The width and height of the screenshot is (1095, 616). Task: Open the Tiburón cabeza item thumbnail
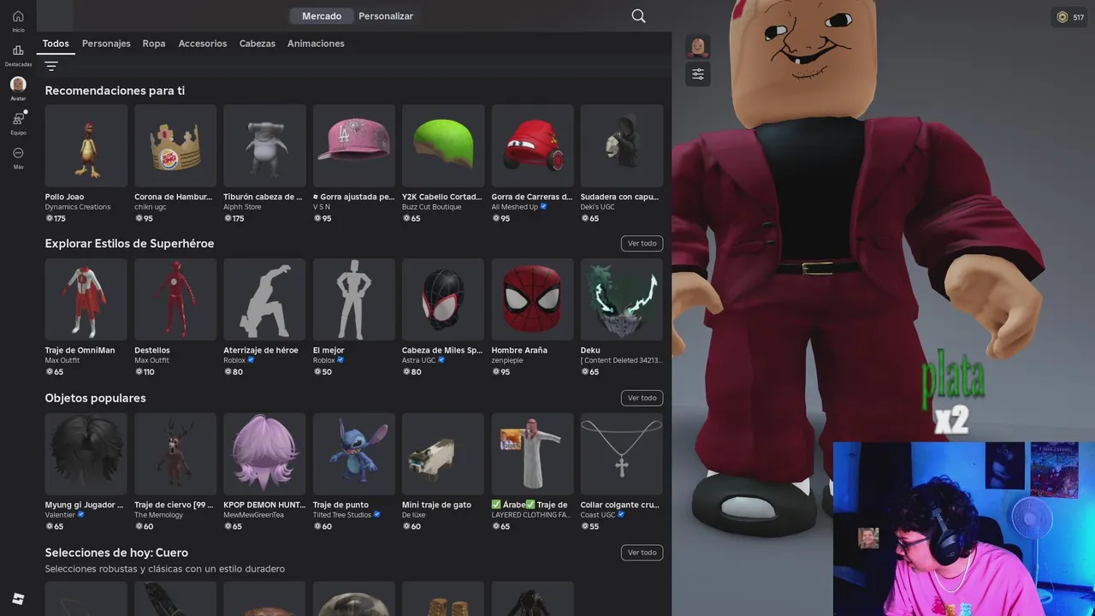pos(264,145)
